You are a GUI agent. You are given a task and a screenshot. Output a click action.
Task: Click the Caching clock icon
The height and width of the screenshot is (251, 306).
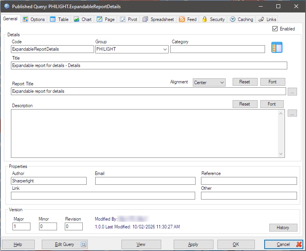[233, 19]
